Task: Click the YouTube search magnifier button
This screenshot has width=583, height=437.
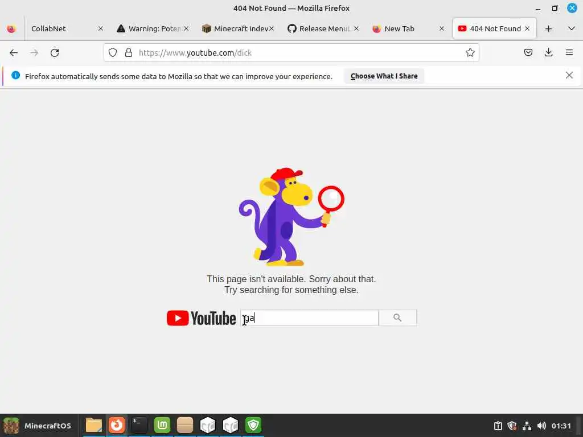Action: coord(397,318)
